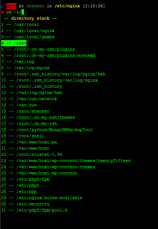This screenshot has width=158, height=229.
Task: Click entry 23 twentyfifteen theme path
Action: pyautogui.click(x=66, y=161)
